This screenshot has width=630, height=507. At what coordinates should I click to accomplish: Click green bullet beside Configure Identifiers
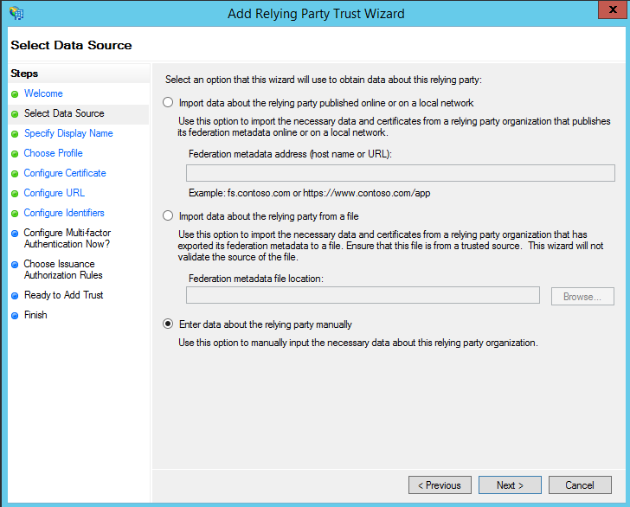[15, 214]
